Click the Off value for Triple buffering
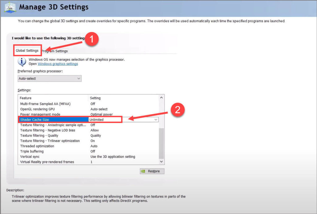This screenshot has width=317, height=214. [93, 151]
